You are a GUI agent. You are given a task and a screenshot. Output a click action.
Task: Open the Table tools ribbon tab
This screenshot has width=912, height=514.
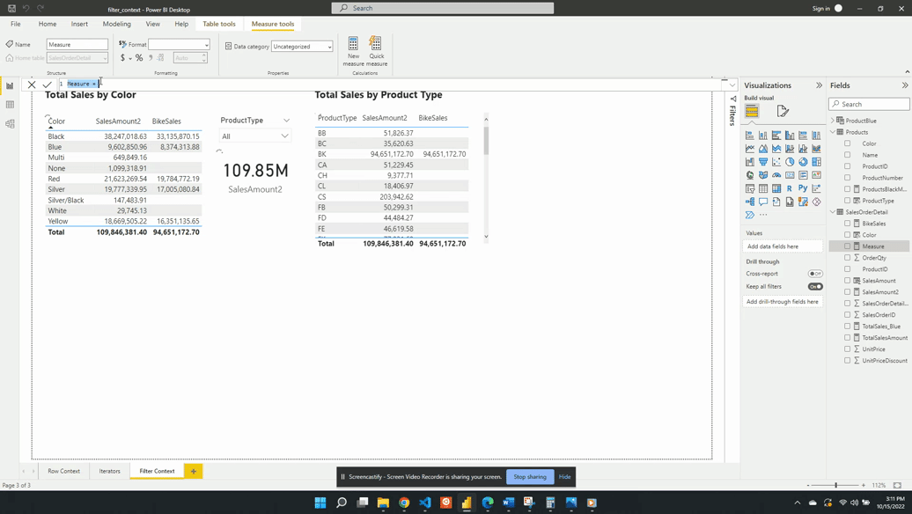[219, 24]
